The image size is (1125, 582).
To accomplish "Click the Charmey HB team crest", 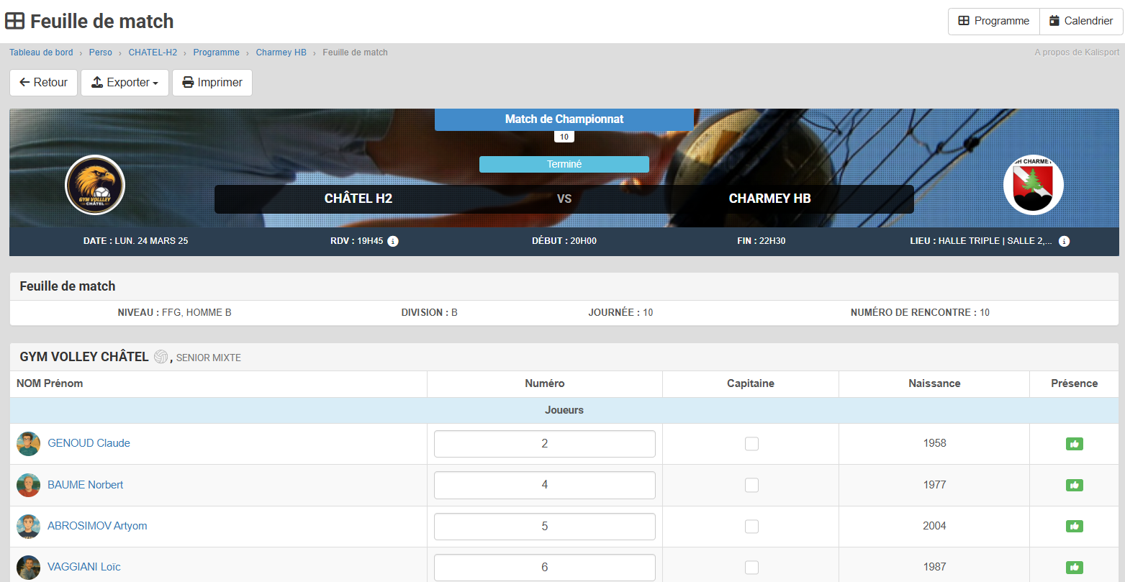I will 1033,185.
